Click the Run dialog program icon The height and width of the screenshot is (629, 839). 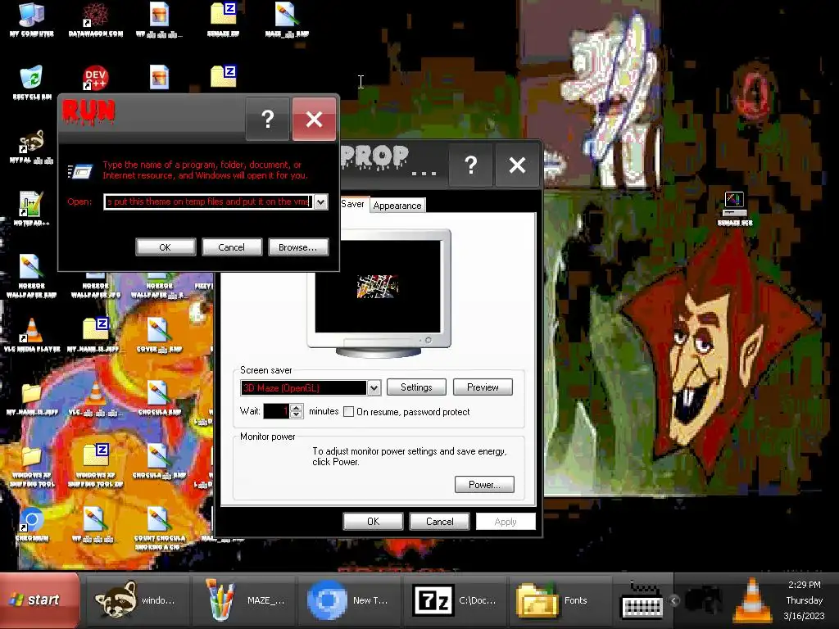point(80,171)
